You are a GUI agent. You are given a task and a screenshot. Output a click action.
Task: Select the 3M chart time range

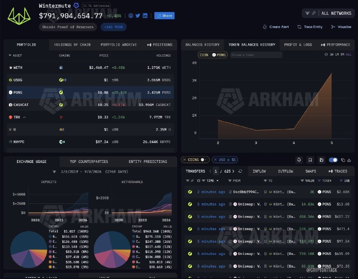coord(342,55)
